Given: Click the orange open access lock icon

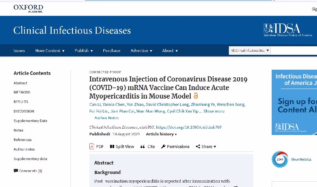Looking at the screenshot, I should click(x=196, y=96).
